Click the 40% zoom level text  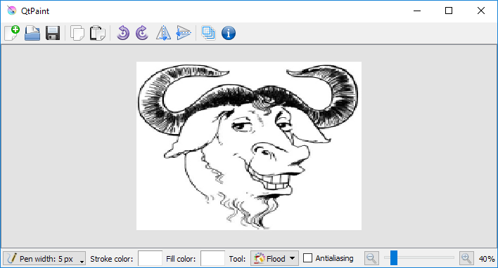point(487,259)
